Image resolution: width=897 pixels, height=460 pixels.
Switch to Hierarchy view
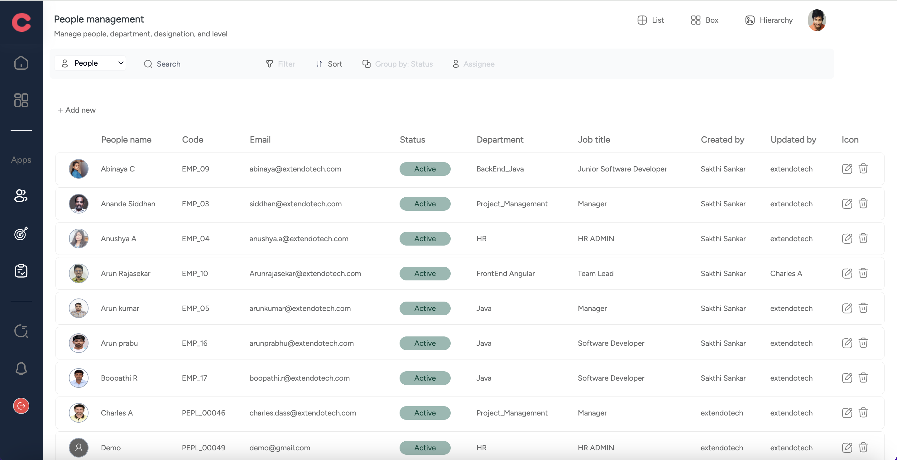pos(769,20)
